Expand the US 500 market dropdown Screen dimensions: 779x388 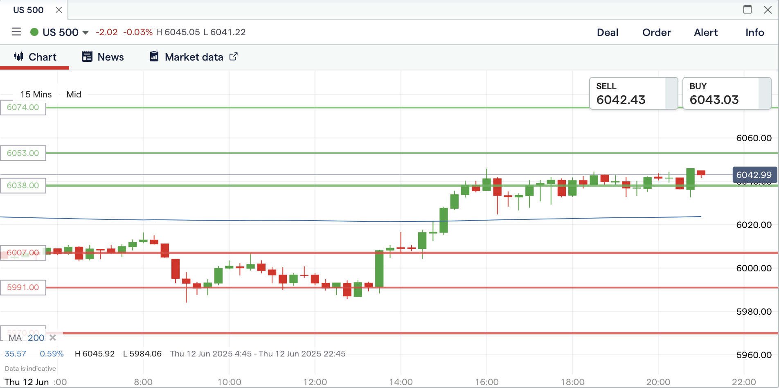click(86, 32)
